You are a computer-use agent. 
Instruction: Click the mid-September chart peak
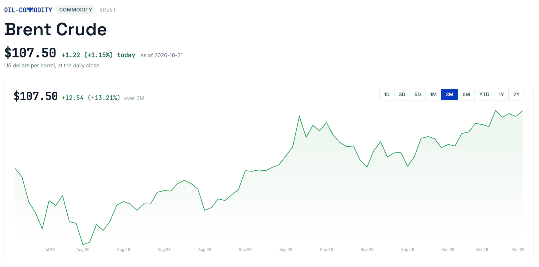(299, 116)
